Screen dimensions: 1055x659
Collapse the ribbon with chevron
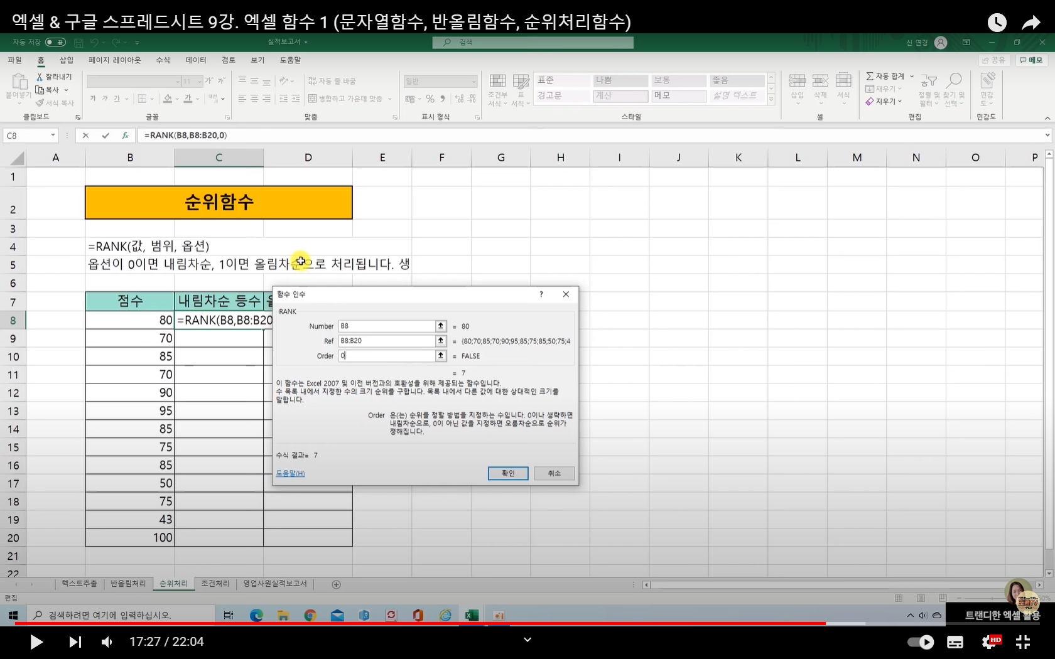pyautogui.click(x=1047, y=118)
